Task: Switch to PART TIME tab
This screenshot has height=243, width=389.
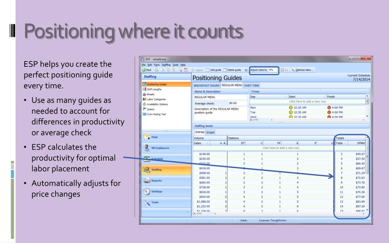Action: pyautogui.click(x=251, y=85)
